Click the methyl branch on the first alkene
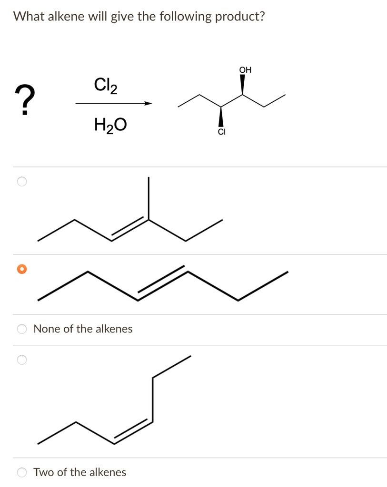Screen dimensions: 387x487 pyautogui.click(x=149, y=197)
